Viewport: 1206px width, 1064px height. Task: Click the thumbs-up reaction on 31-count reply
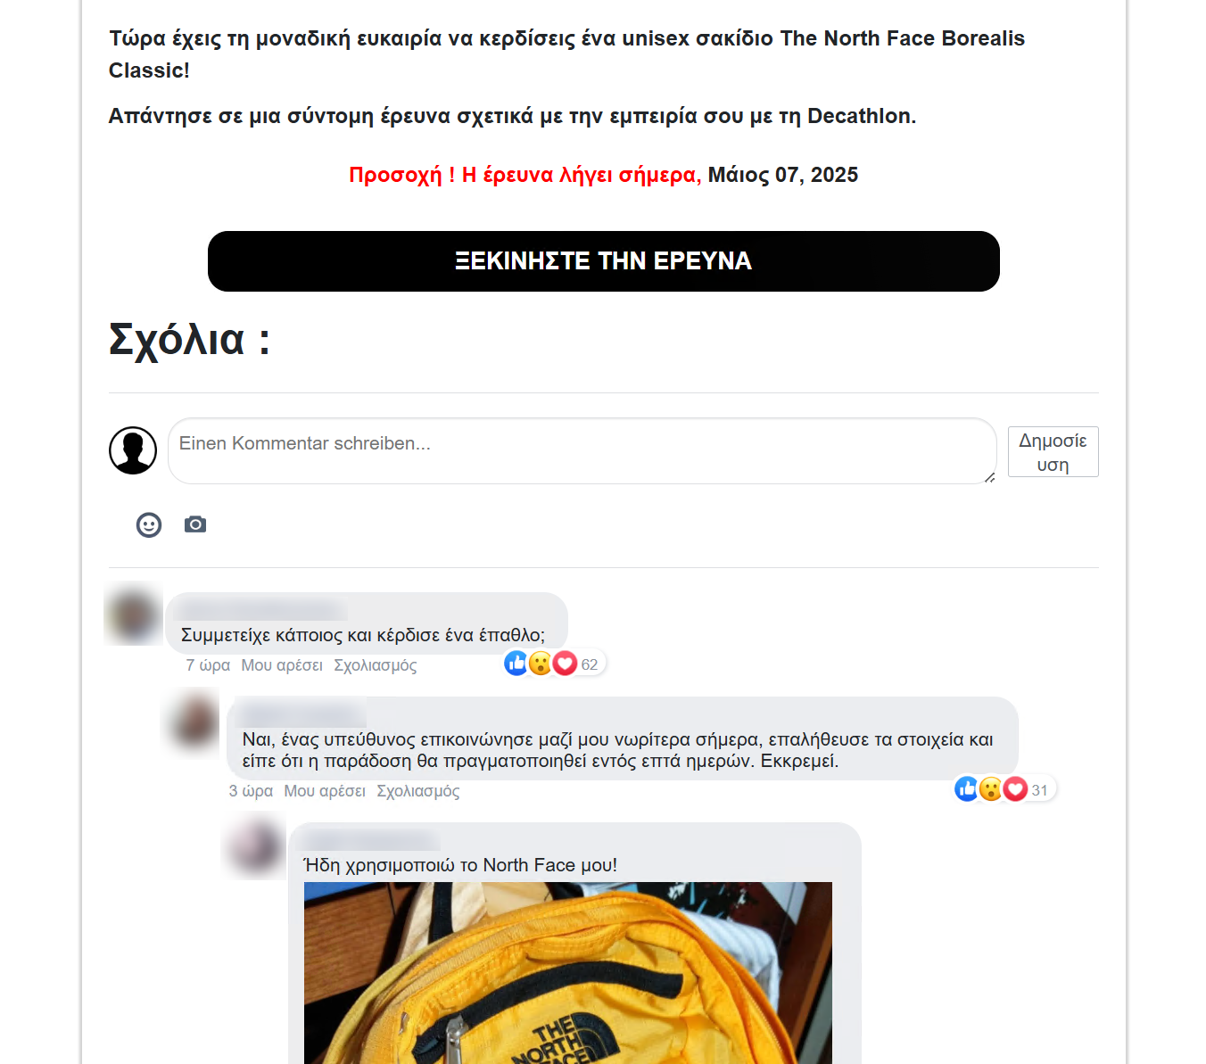967,789
